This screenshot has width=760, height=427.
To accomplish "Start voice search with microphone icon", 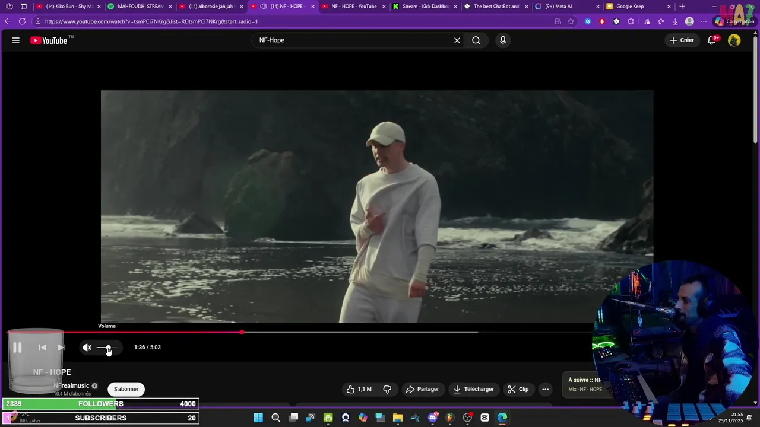I will click(503, 40).
